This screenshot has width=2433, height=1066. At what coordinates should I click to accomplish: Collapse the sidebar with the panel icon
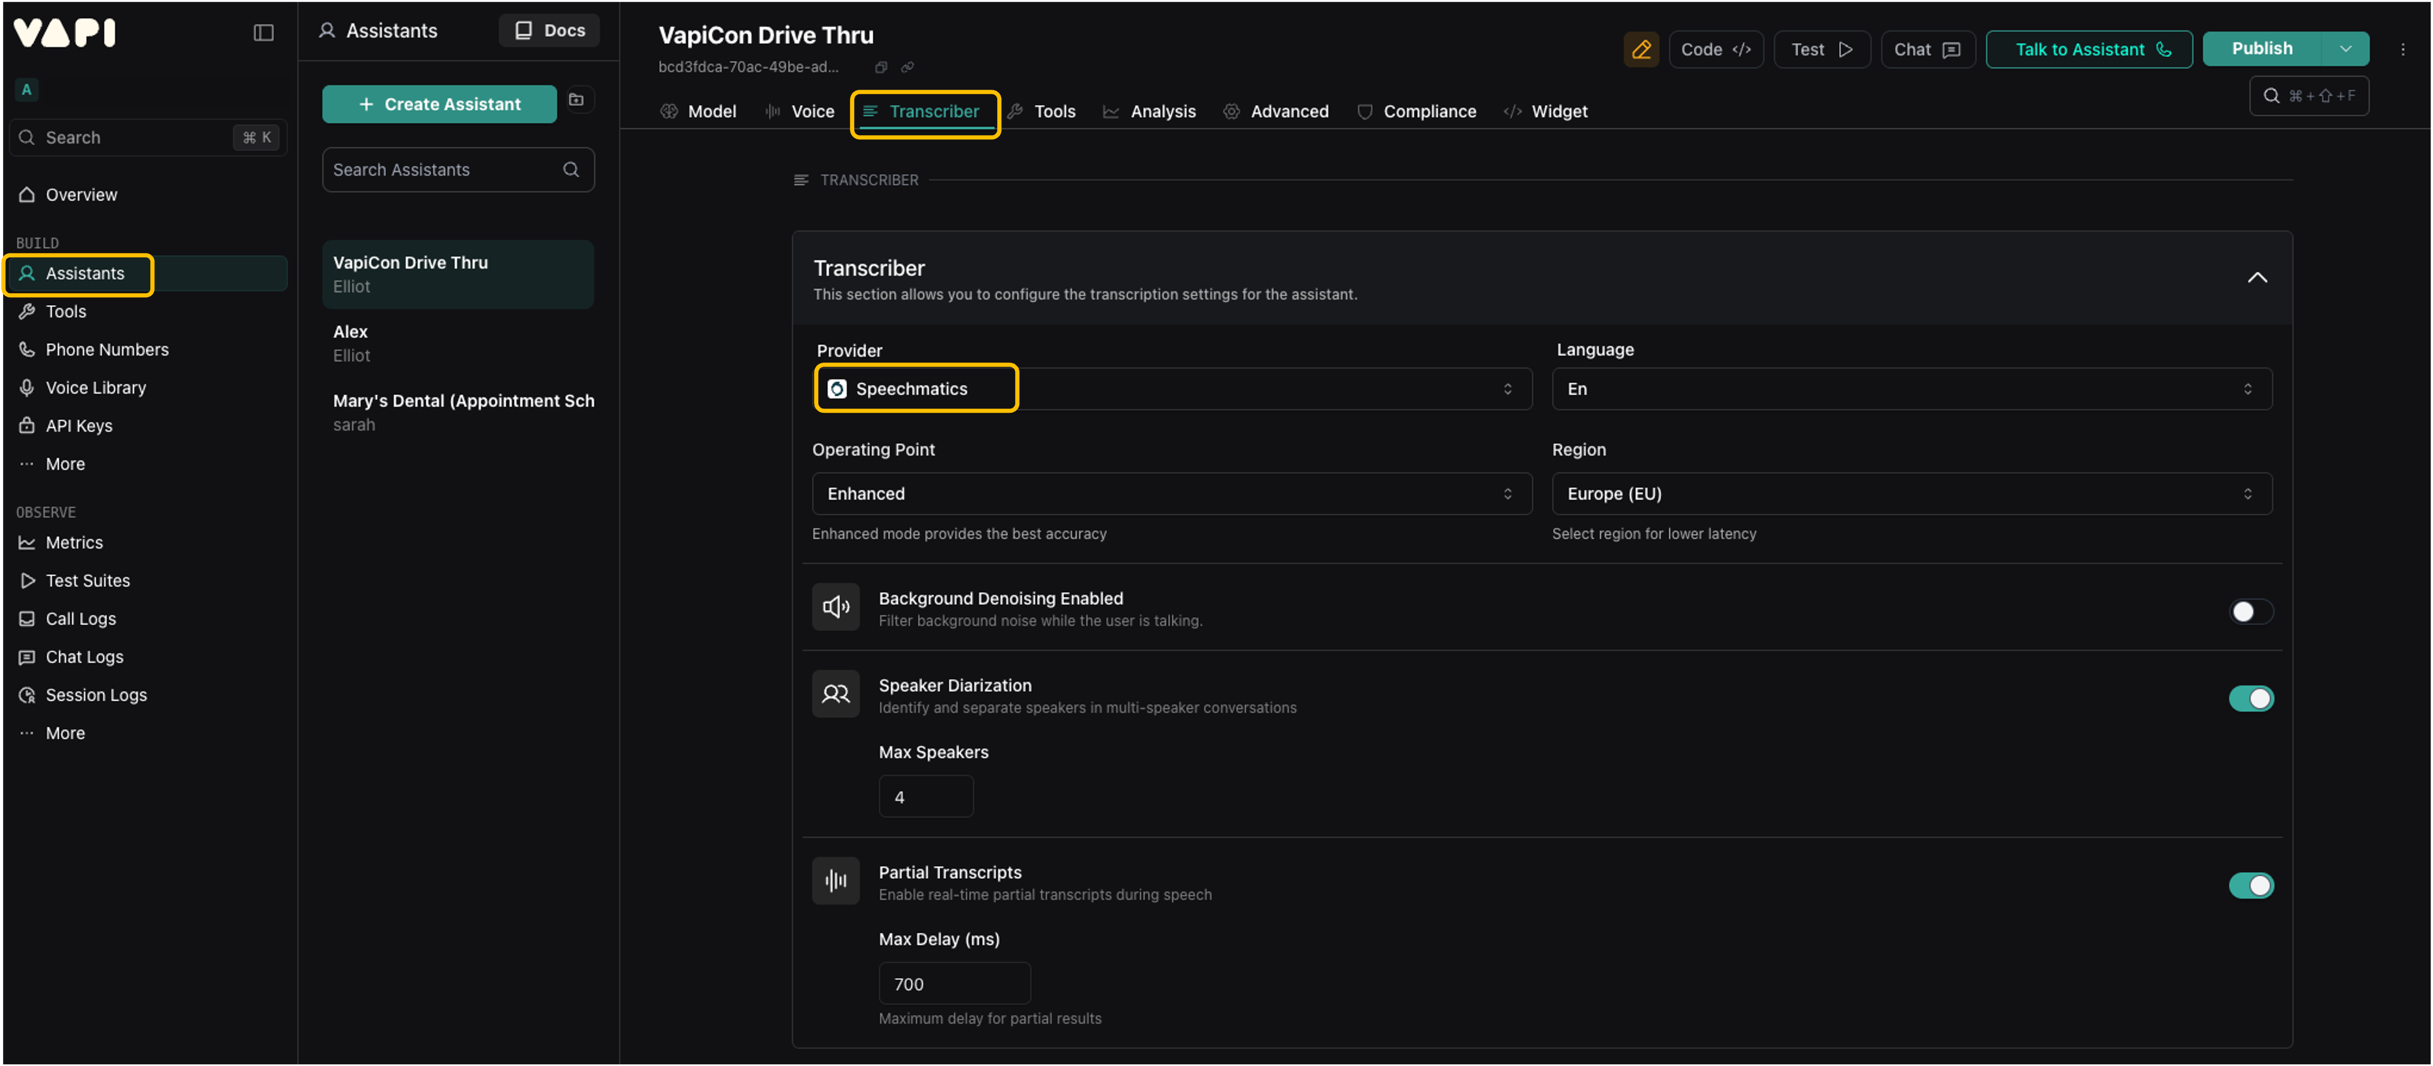(x=263, y=33)
